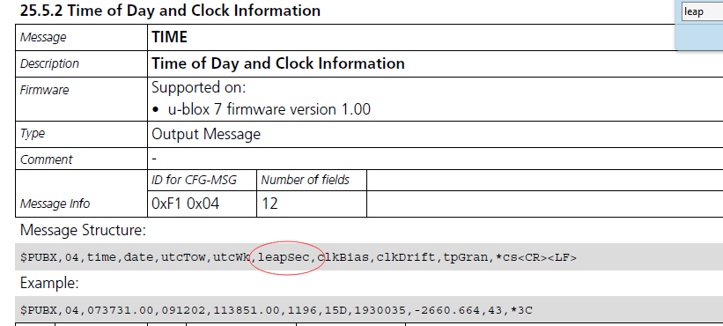
Task: Click the "Firmware" row label
Action: point(44,90)
